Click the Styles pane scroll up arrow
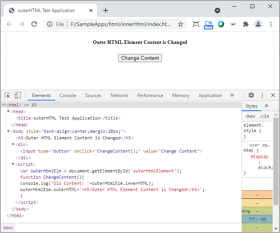Screen dimensions: 280x233 276,115
